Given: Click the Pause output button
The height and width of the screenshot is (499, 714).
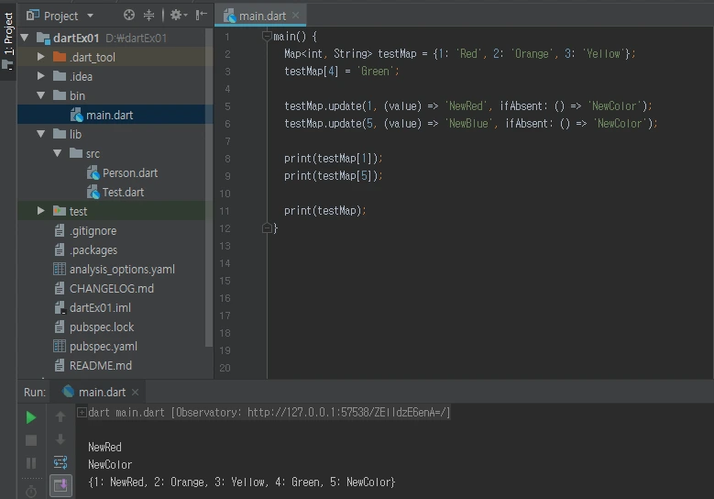Looking at the screenshot, I should pos(31,463).
